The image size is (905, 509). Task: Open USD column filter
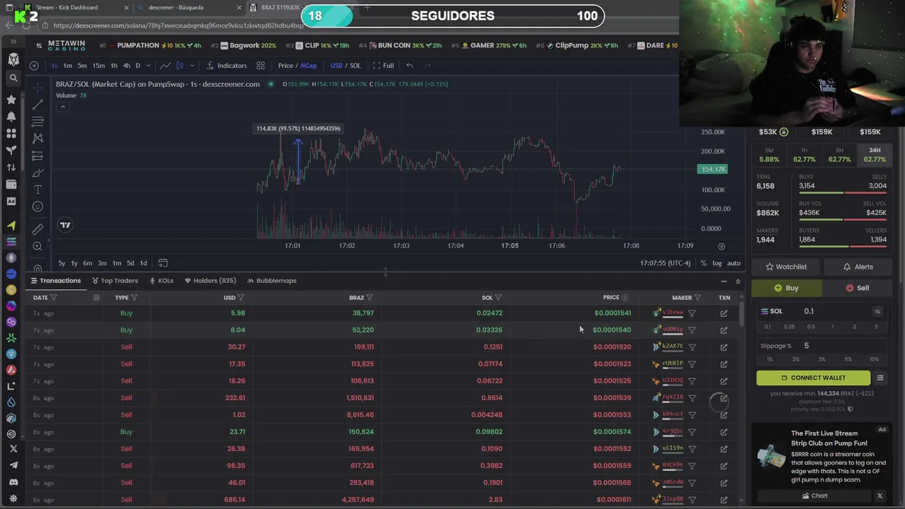coord(241,298)
